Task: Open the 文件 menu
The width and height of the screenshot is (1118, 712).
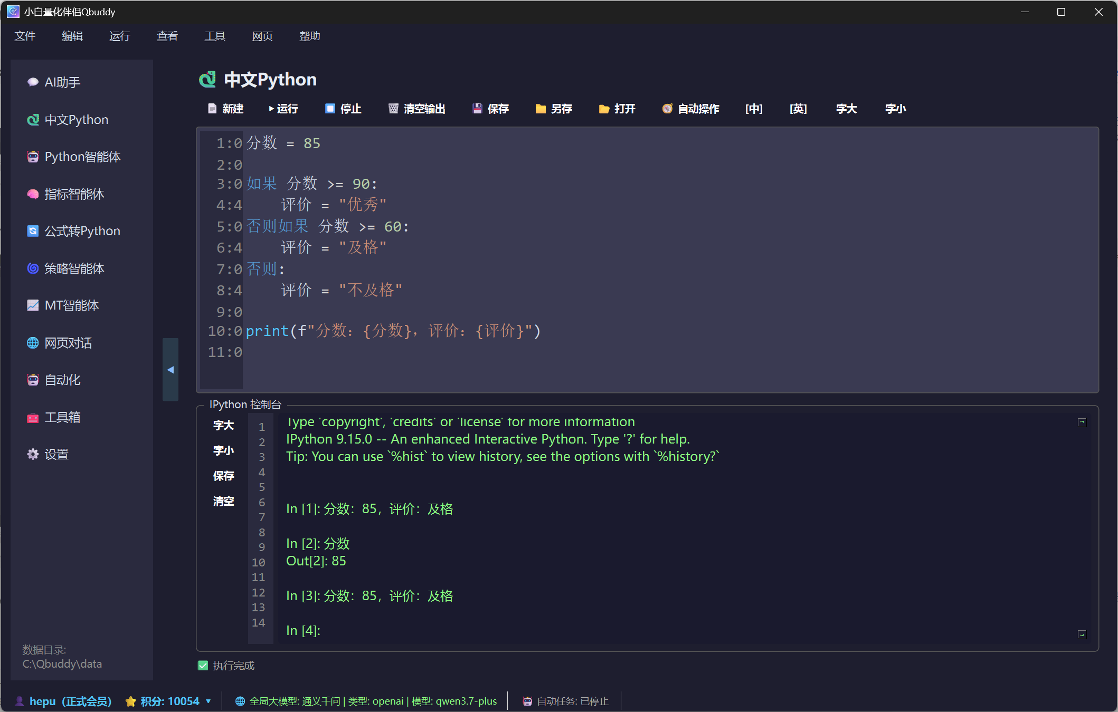Action: pyautogui.click(x=25, y=36)
